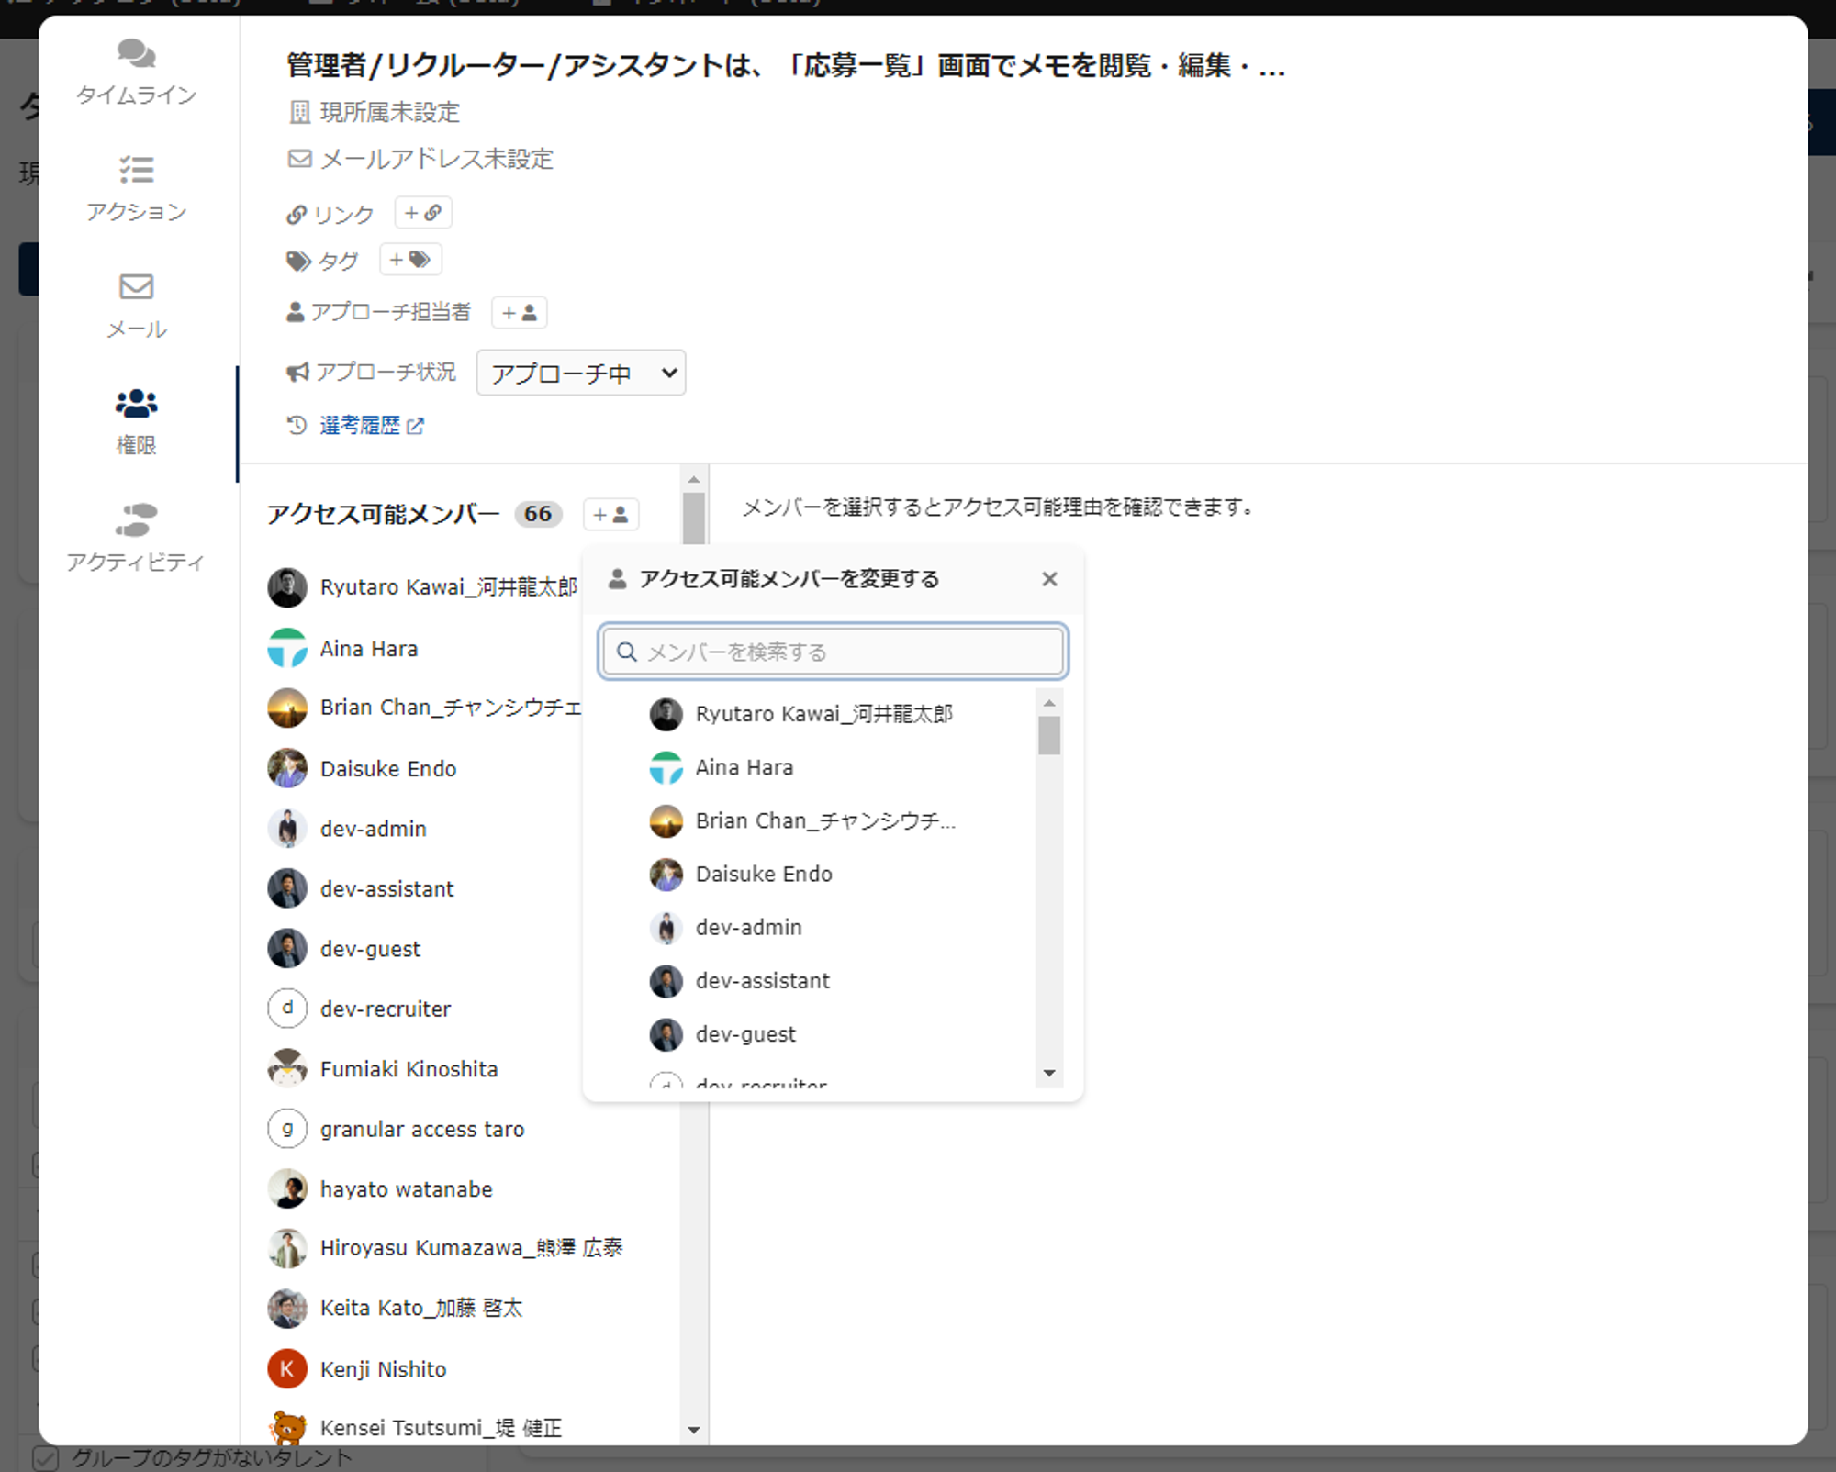Click the member search input field
Screen dimensions: 1836x1472
click(x=833, y=652)
